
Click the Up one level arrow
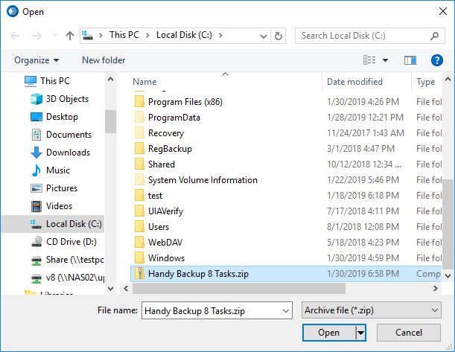tap(69, 36)
